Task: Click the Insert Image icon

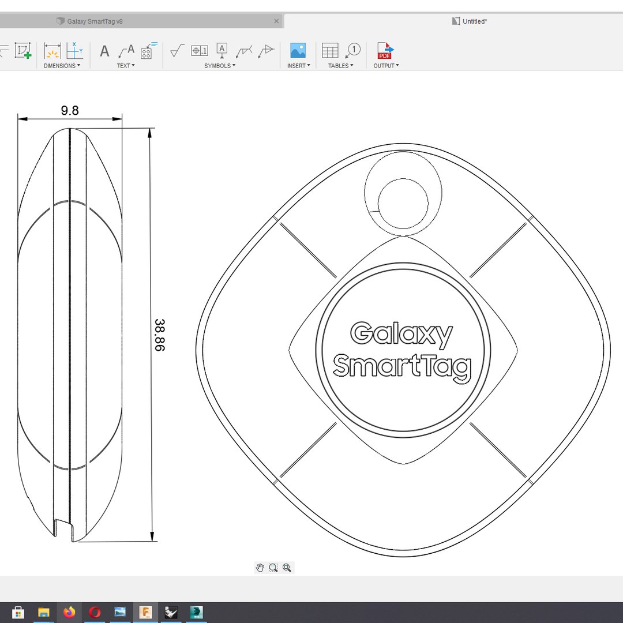Action: pos(298,51)
